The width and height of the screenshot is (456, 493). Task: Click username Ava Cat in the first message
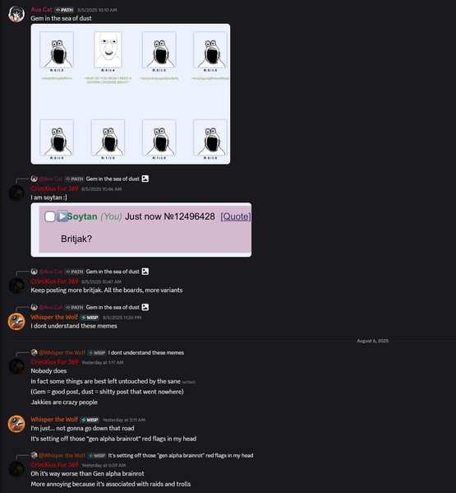coord(41,9)
